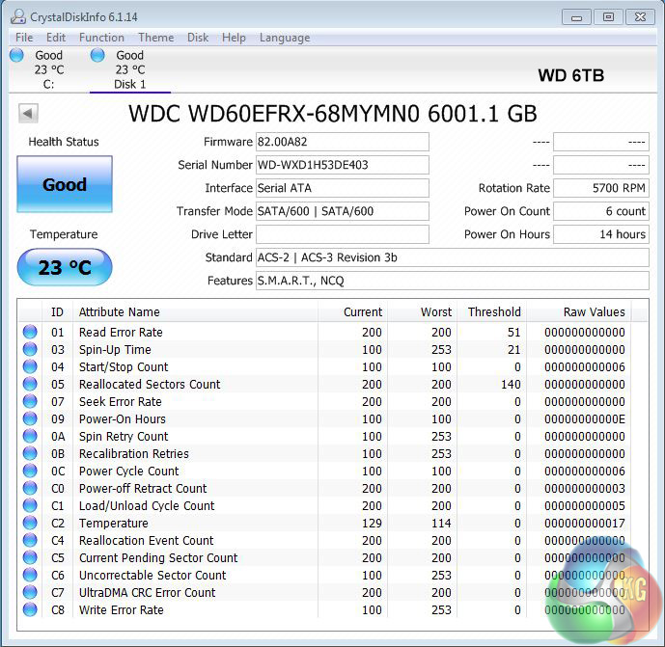Screen dimensions: 665x647
Task: Open the Theme menu
Action: 155,38
